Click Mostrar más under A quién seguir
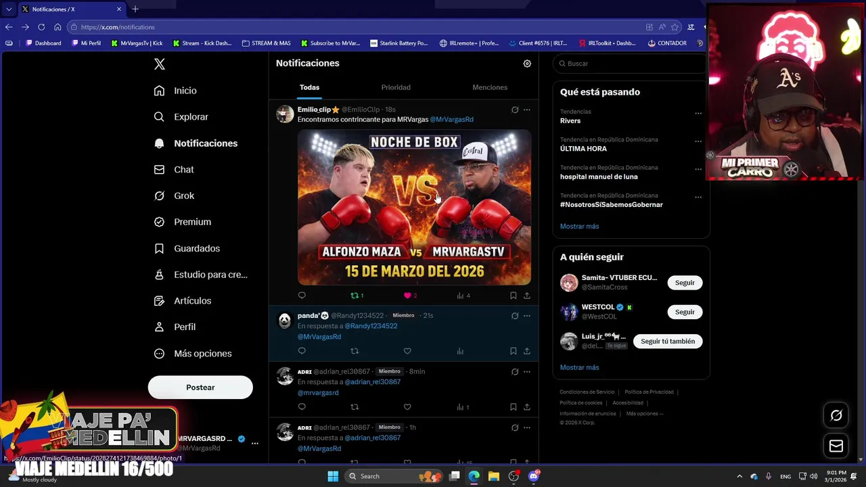The height and width of the screenshot is (487, 866). pos(579,368)
